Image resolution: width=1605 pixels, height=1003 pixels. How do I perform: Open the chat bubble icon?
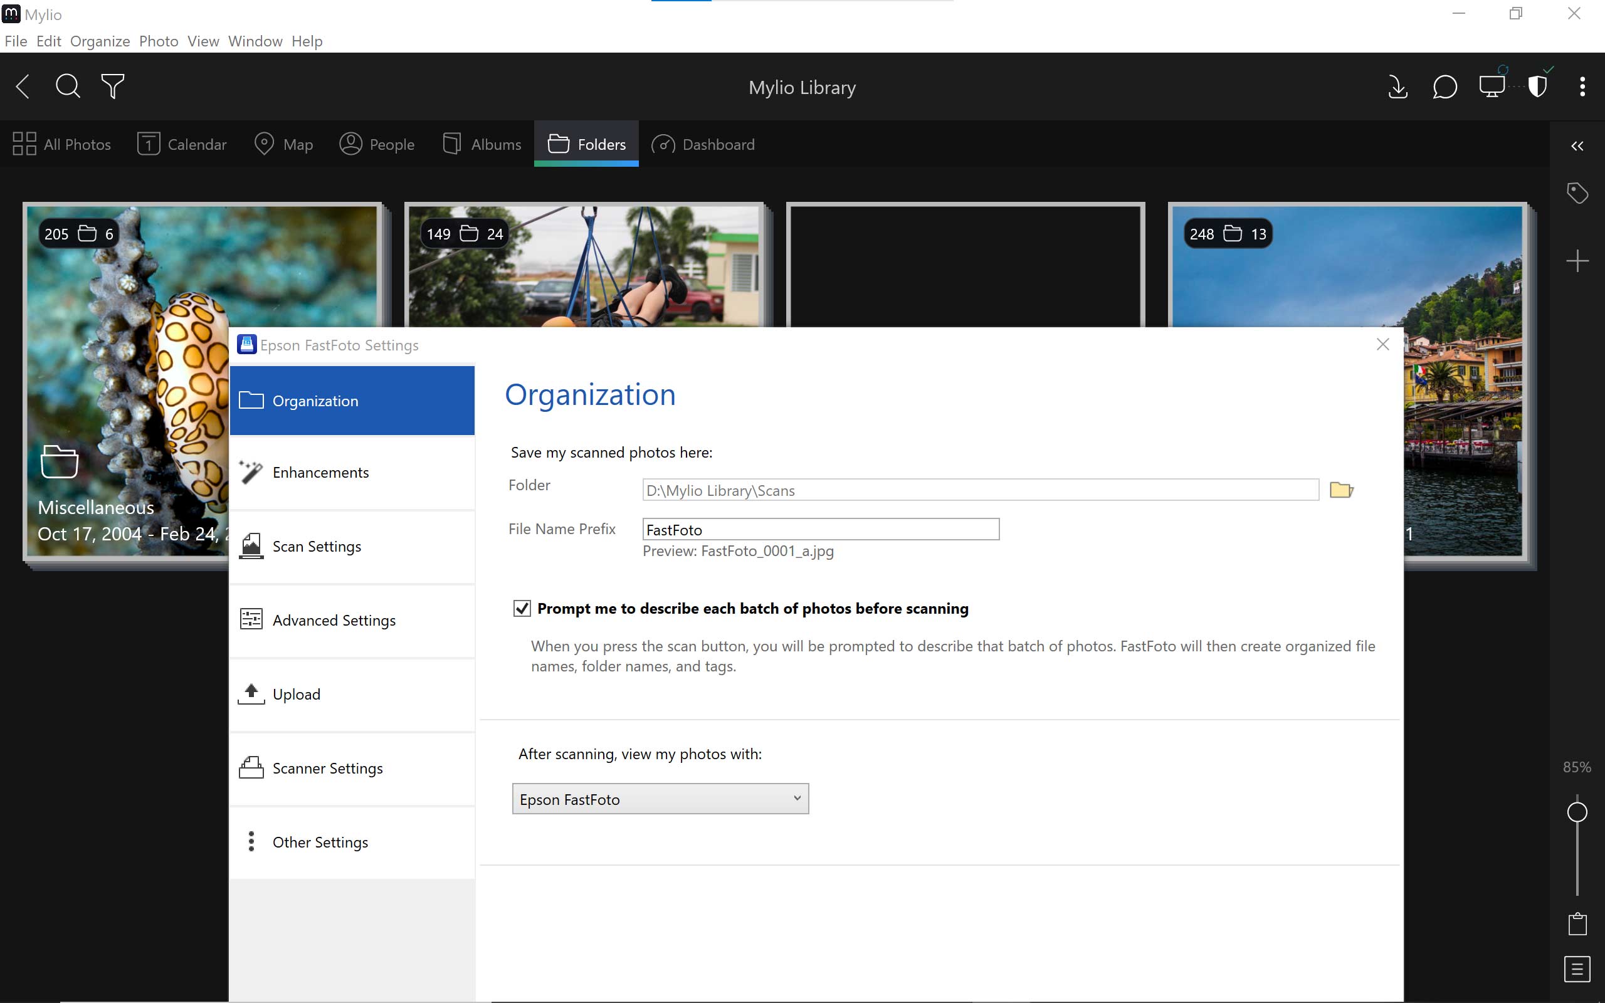(x=1444, y=87)
